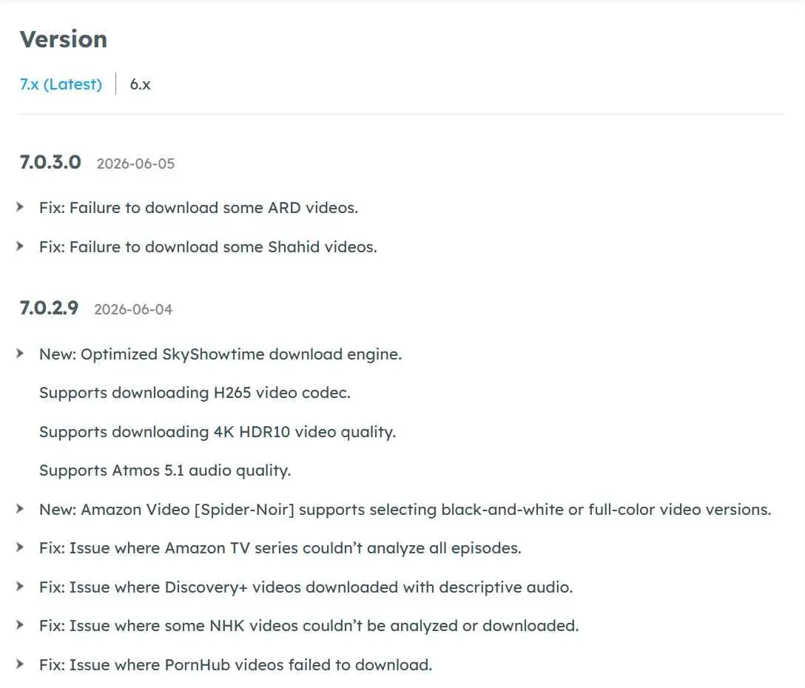Click version number 7.0.2.9
The width and height of the screenshot is (805, 688).
tap(50, 308)
